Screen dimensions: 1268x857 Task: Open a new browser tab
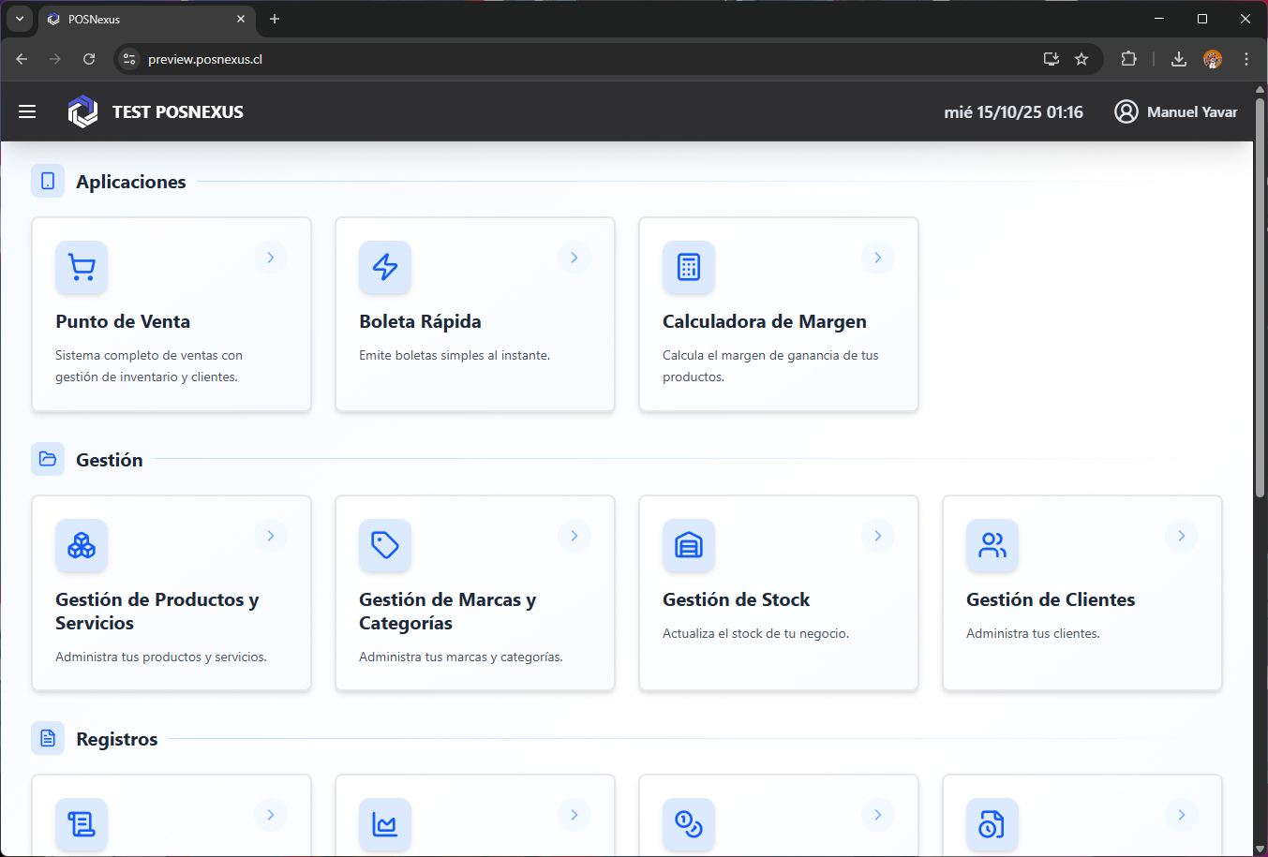click(275, 19)
